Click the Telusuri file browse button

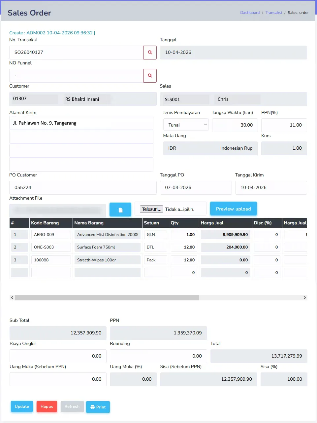151,209
